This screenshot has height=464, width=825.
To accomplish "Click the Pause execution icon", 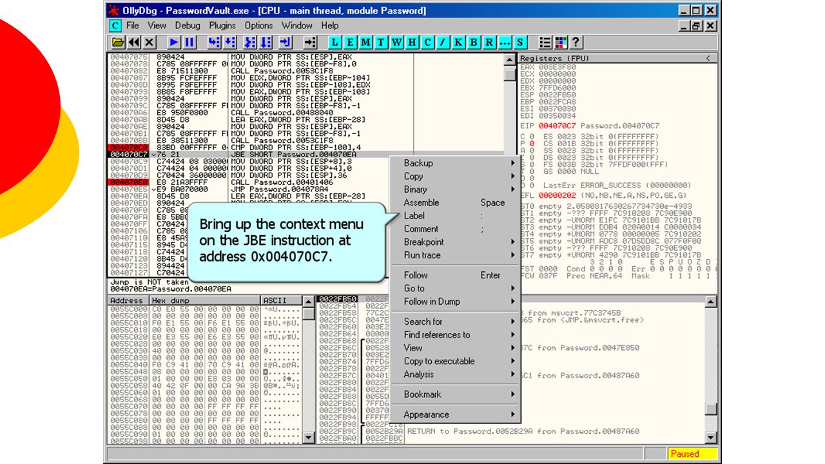I will pyautogui.click(x=189, y=43).
